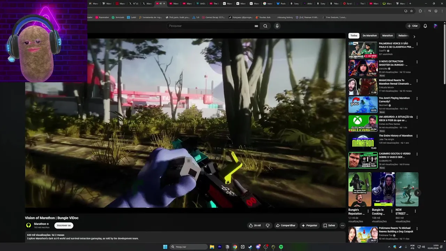Open 'O Novo Extraction Shooter da Bungie' thumbnail
Screen dimensions: 446x251
(363, 68)
